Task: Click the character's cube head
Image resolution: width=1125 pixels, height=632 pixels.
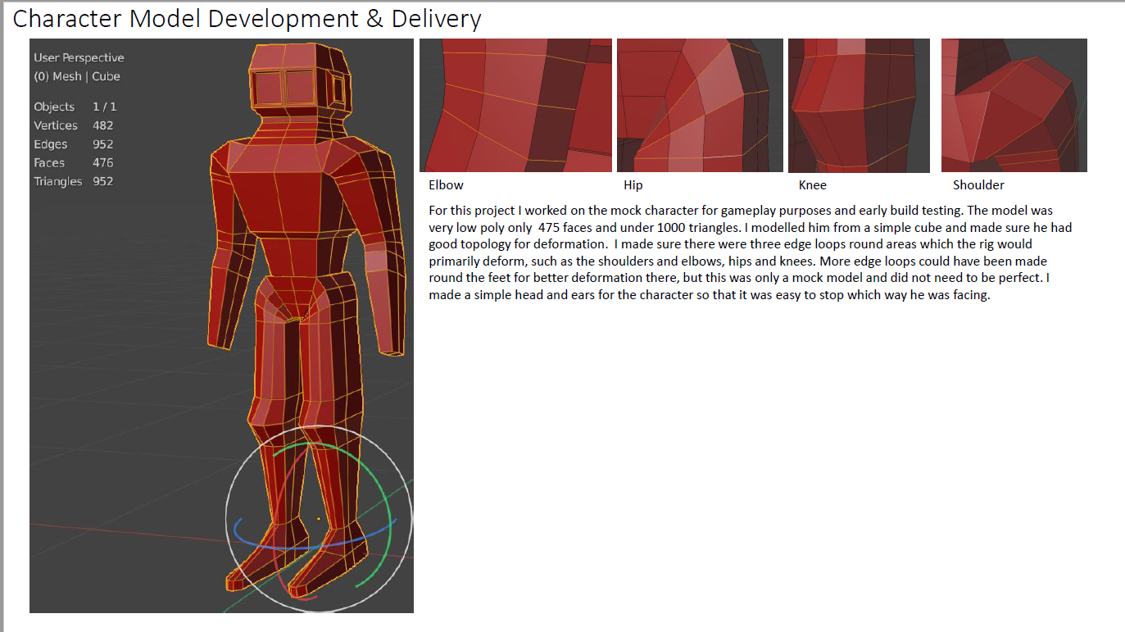Action: pyautogui.click(x=301, y=80)
